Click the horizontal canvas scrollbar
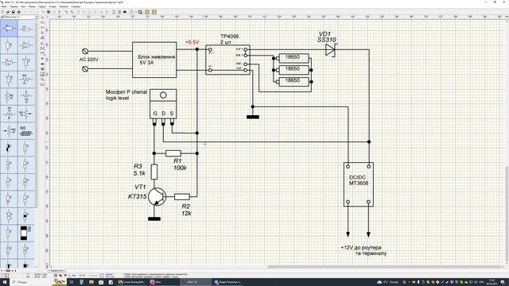Screen dimensions: 509x286 coord(385,267)
